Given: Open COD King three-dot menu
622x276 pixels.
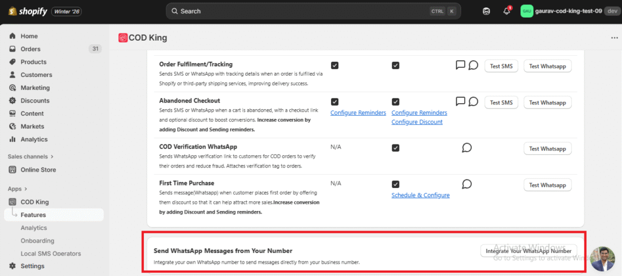Looking at the screenshot, I should (614, 38).
